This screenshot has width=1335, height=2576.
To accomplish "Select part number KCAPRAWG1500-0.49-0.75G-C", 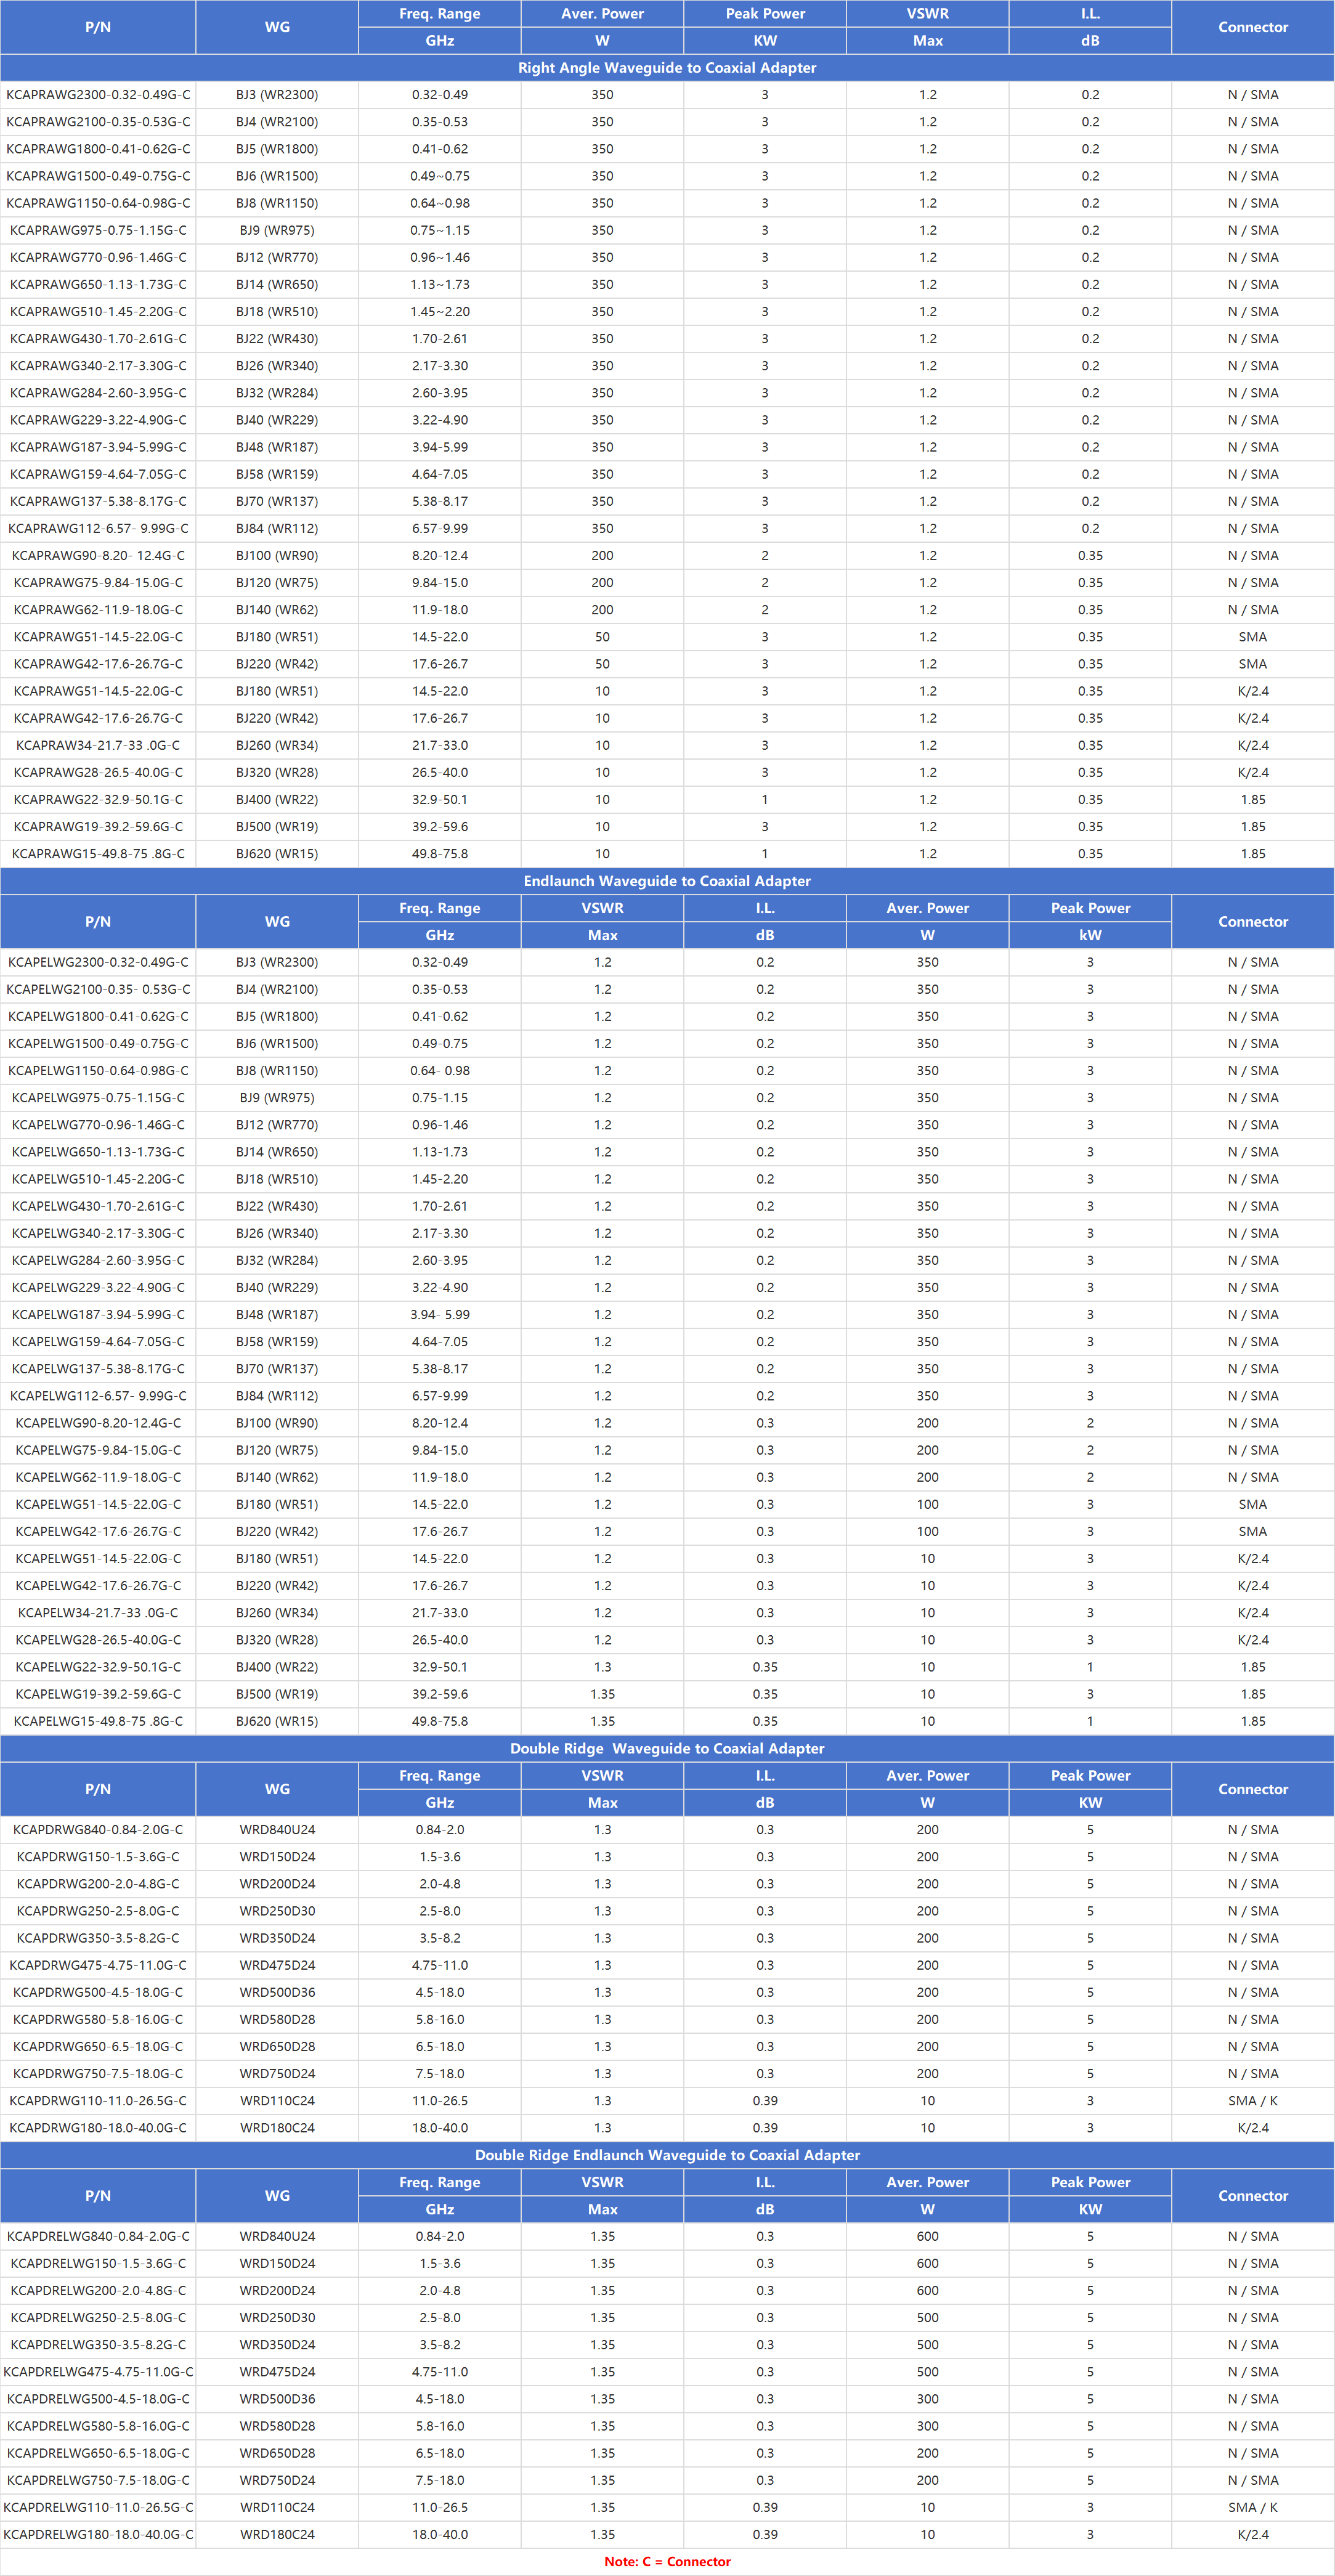I will click(x=98, y=176).
